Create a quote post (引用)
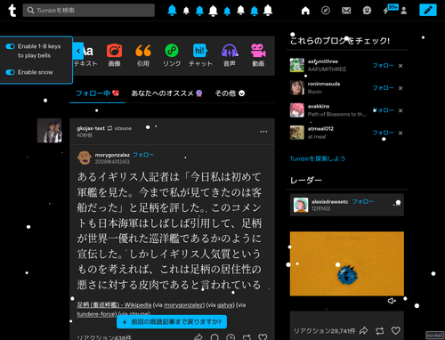The image size is (445, 340). (x=143, y=55)
